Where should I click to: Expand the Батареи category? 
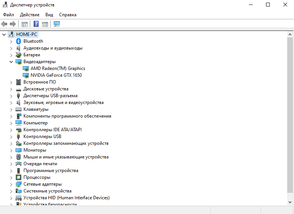click(x=11, y=55)
